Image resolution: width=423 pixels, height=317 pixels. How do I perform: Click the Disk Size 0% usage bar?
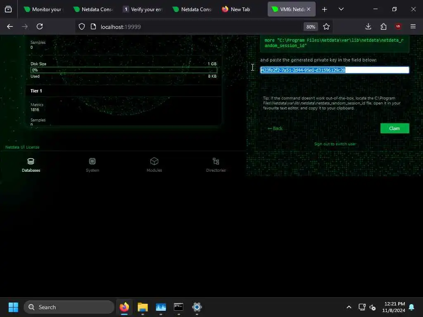(x=124, y=70)
